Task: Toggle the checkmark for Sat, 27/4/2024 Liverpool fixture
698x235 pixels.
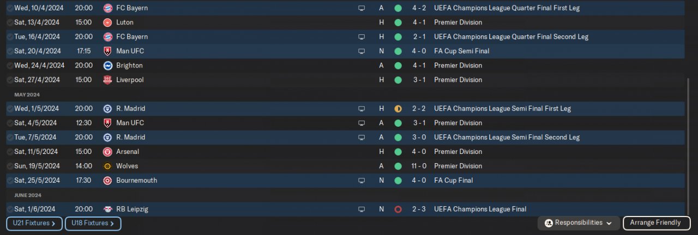Action: pyautogui.click(x=10, y=79)
